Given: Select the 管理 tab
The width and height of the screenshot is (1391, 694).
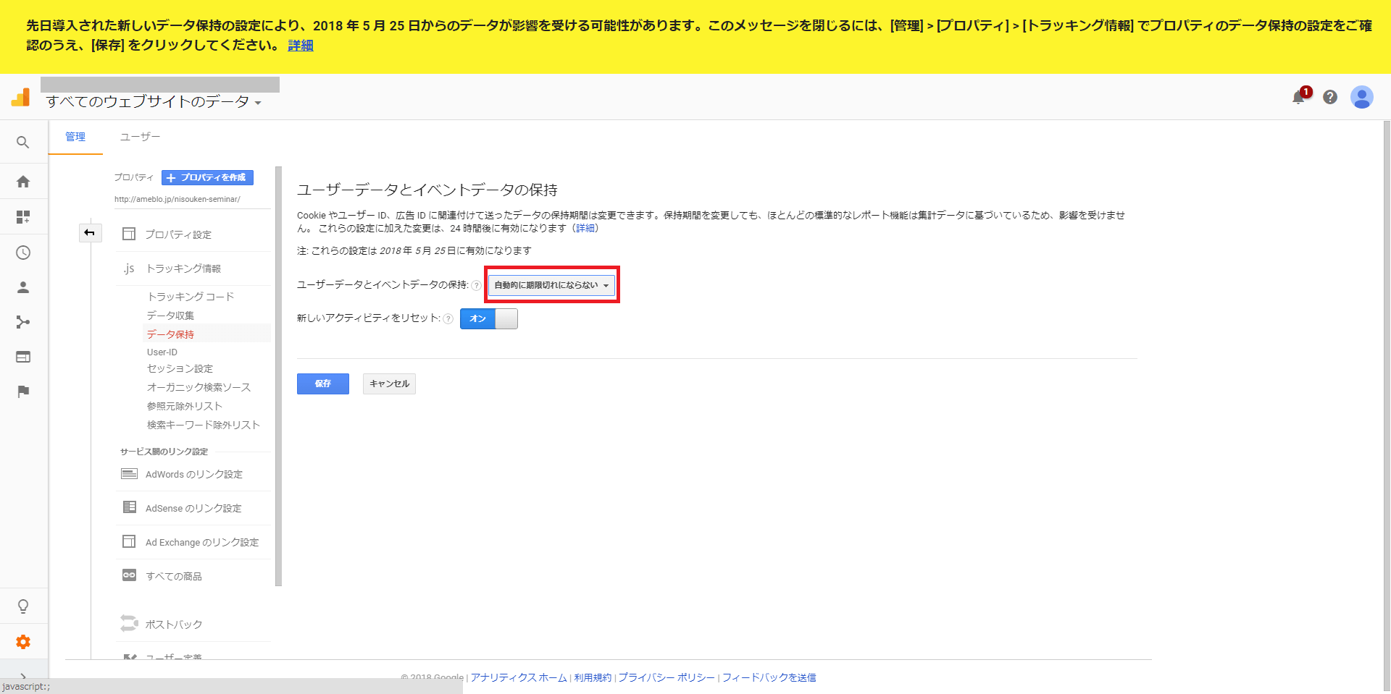Looking at the screenshot, I should pos(75,137).
